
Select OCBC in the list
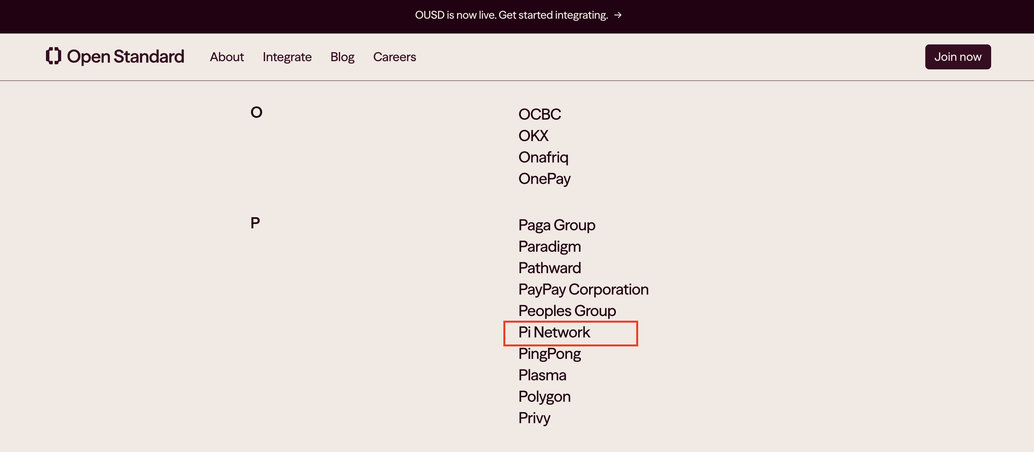click(540, 115)
